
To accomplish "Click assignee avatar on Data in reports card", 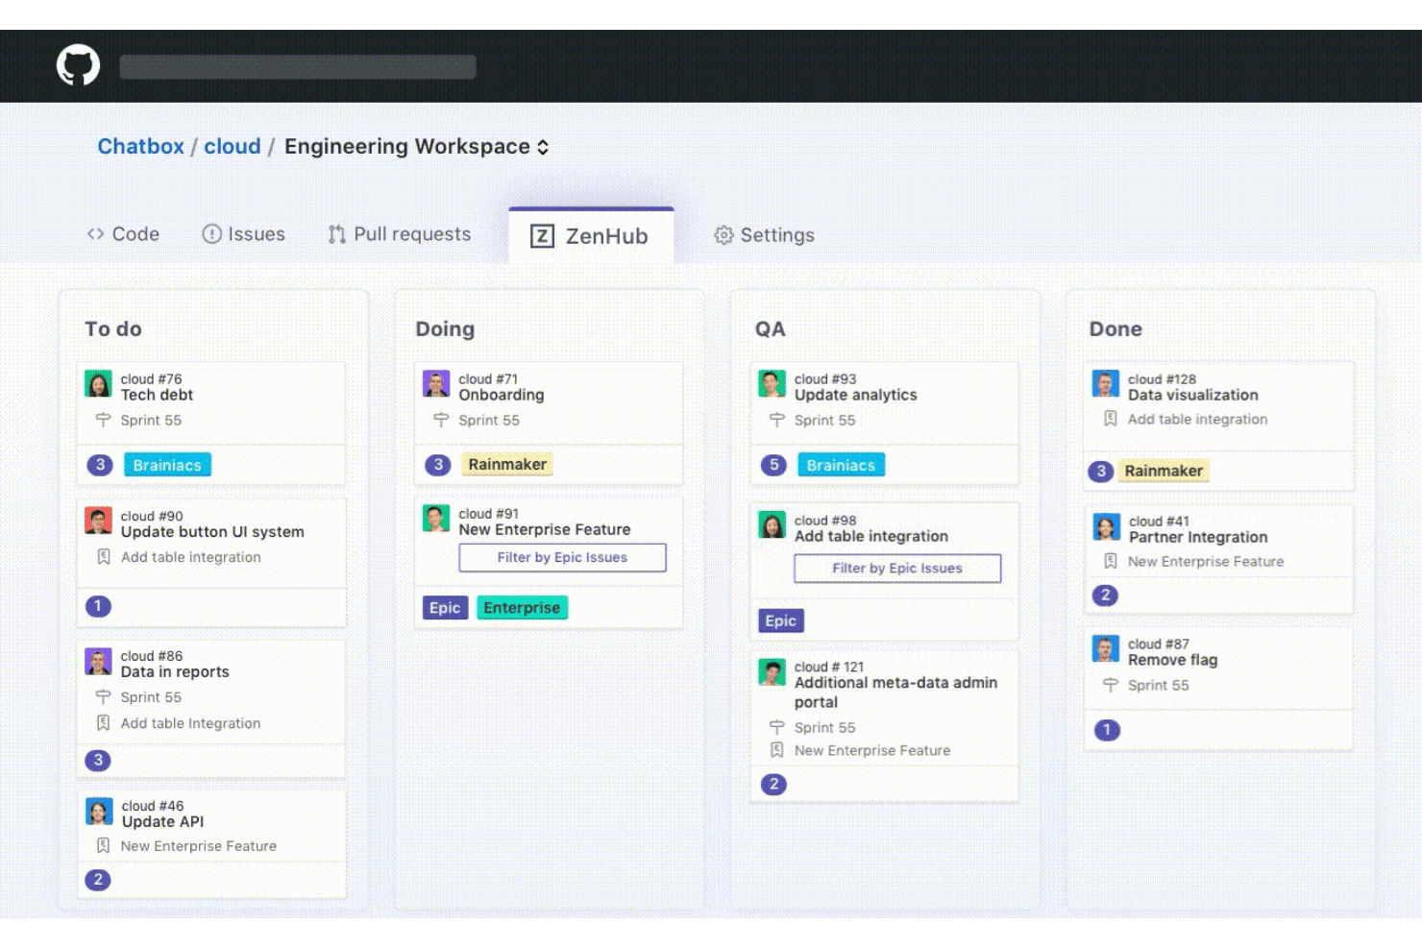I will 98,662.
